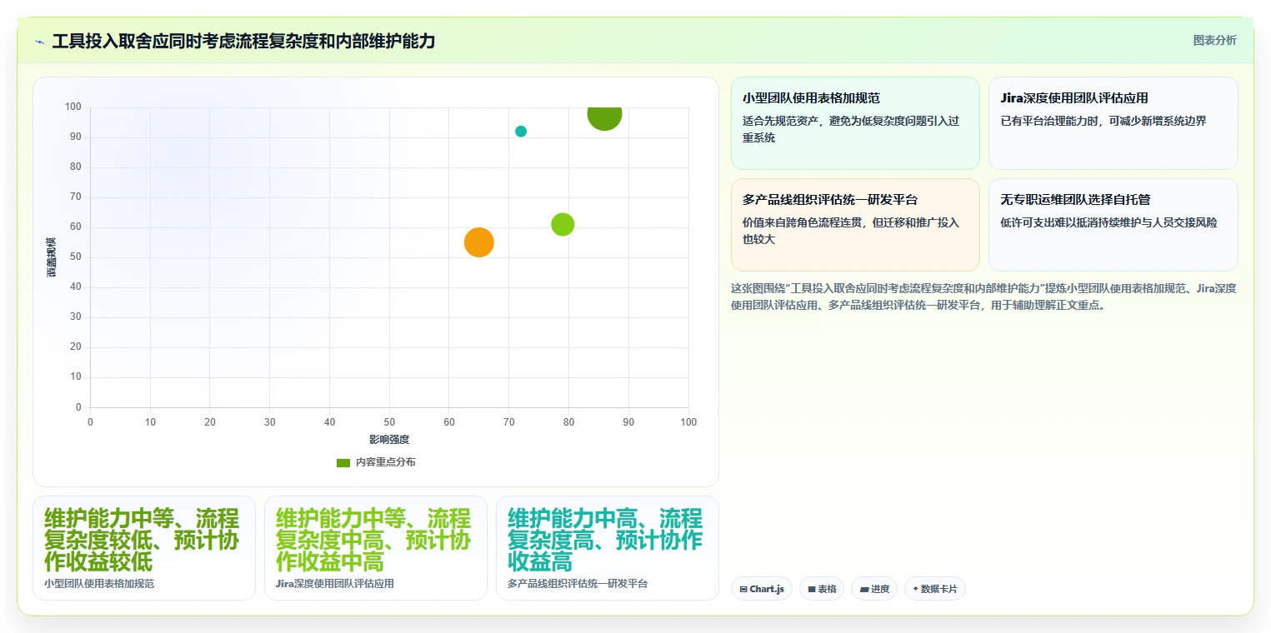1271x633 pixels.
Task: Click the summary paragraph starting 这张图围绕
Action: [x=983, y=297]
